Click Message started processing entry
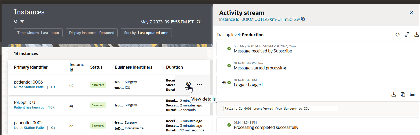The width and height of the screenshot is (420, 135). [x=260, y=68]
